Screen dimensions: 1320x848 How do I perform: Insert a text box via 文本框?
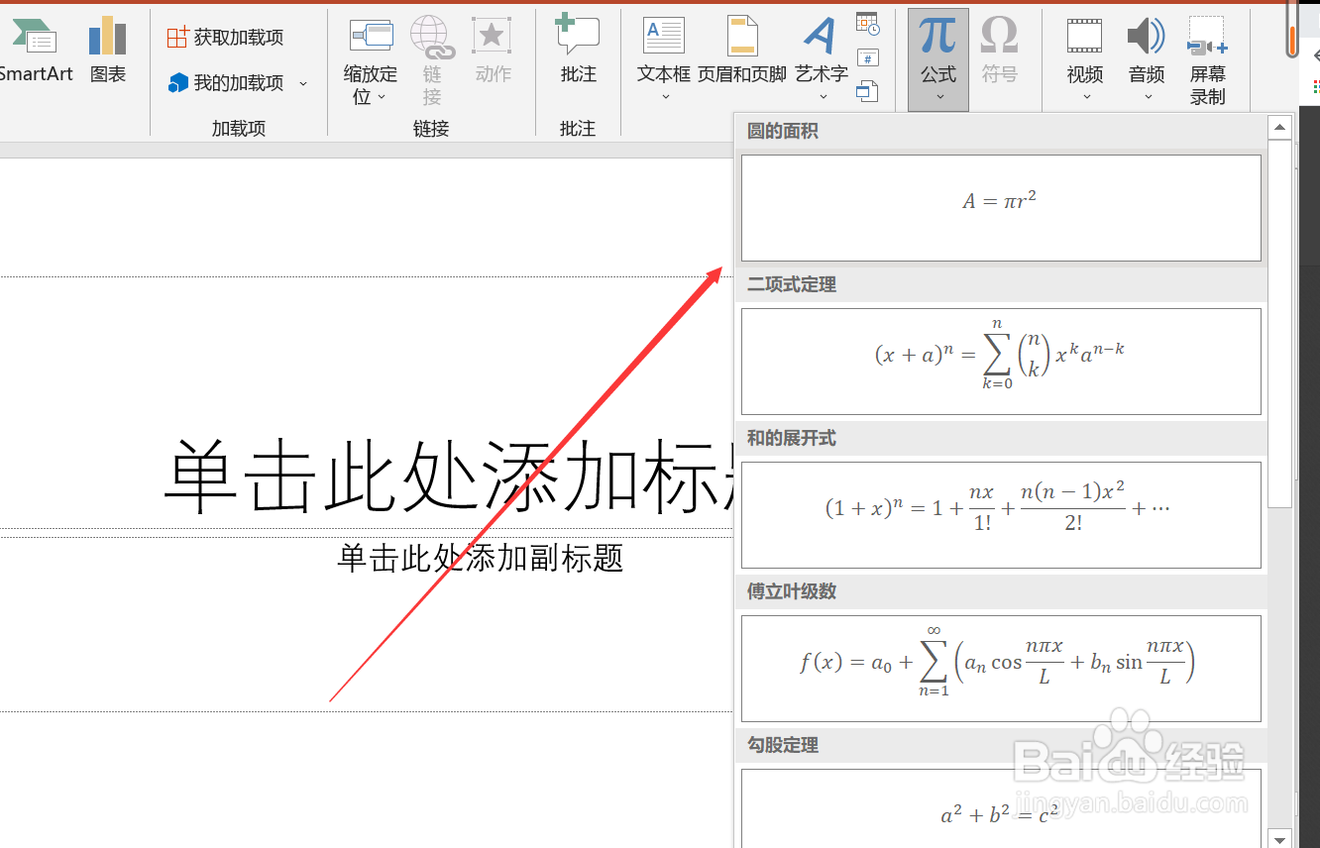click(x=663, y=50)
